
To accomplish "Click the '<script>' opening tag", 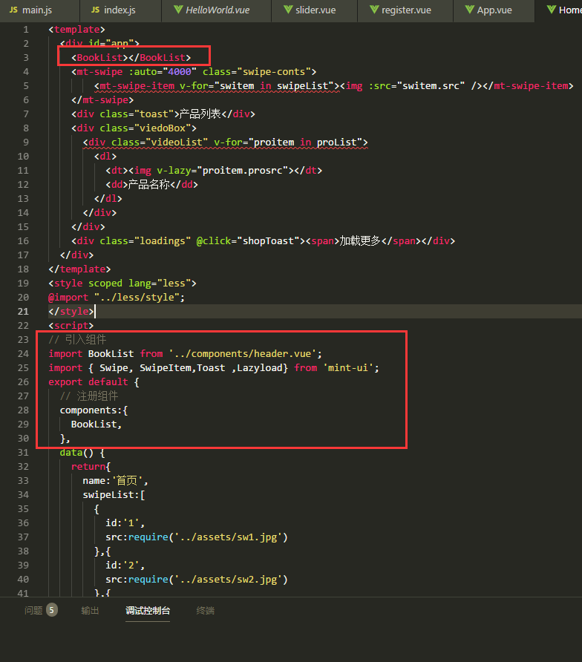I will coord(71,326).
